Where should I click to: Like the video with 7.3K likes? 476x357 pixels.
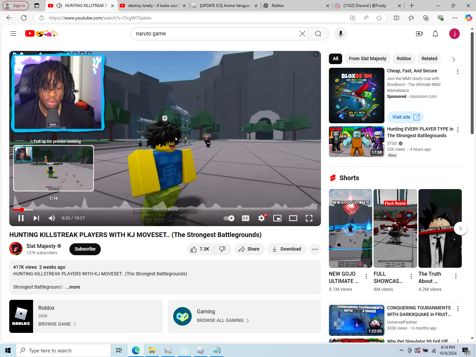tap(200, 249)
